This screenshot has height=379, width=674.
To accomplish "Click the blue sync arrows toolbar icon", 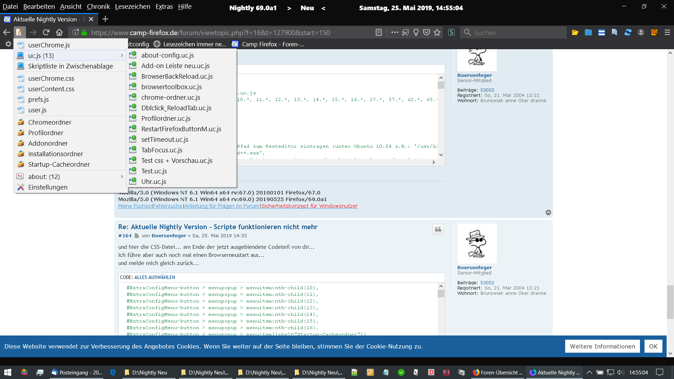I will click(628, 33).
